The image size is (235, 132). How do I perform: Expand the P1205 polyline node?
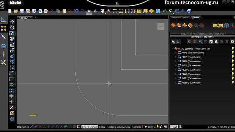[176, 65]
